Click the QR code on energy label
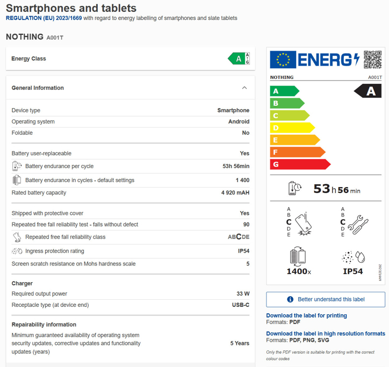389x367 pixels. coord(372,60)
